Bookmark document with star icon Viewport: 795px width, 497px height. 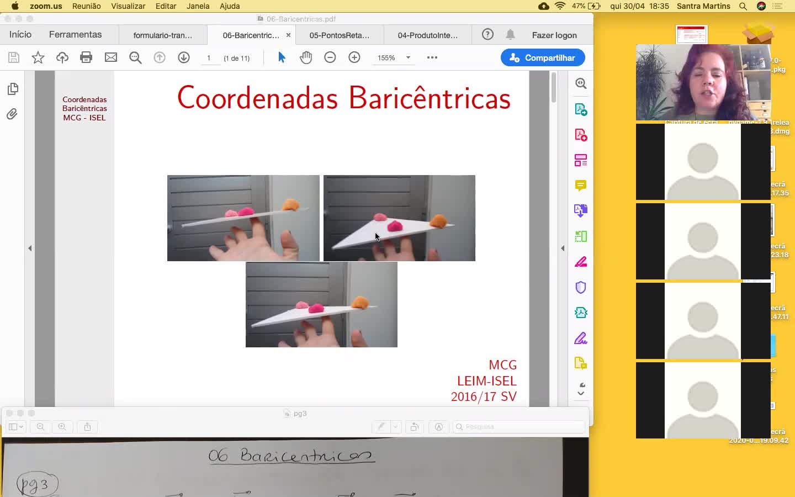click(38, 57)
